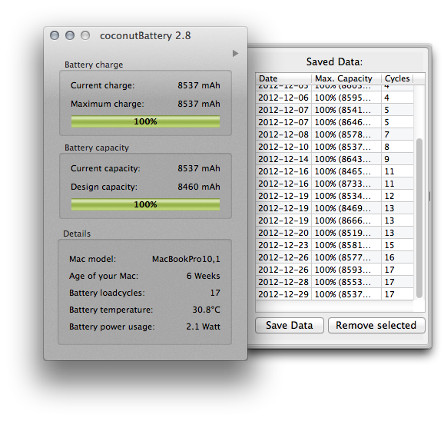The width and height of the screenshot is (444, 421).
Task: Click the Battery charge section label
Action: tap(94, 65)
